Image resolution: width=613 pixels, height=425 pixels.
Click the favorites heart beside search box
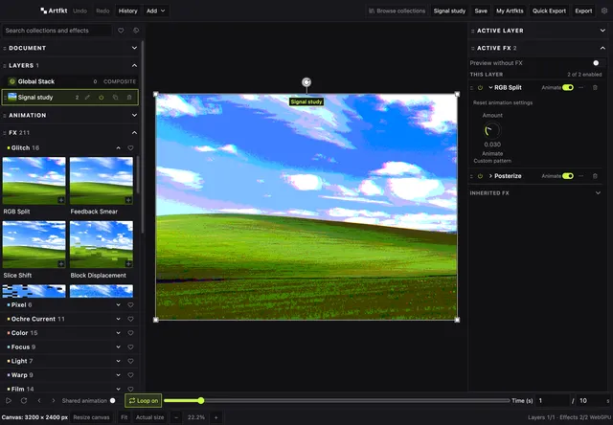[x=121, y=31]
